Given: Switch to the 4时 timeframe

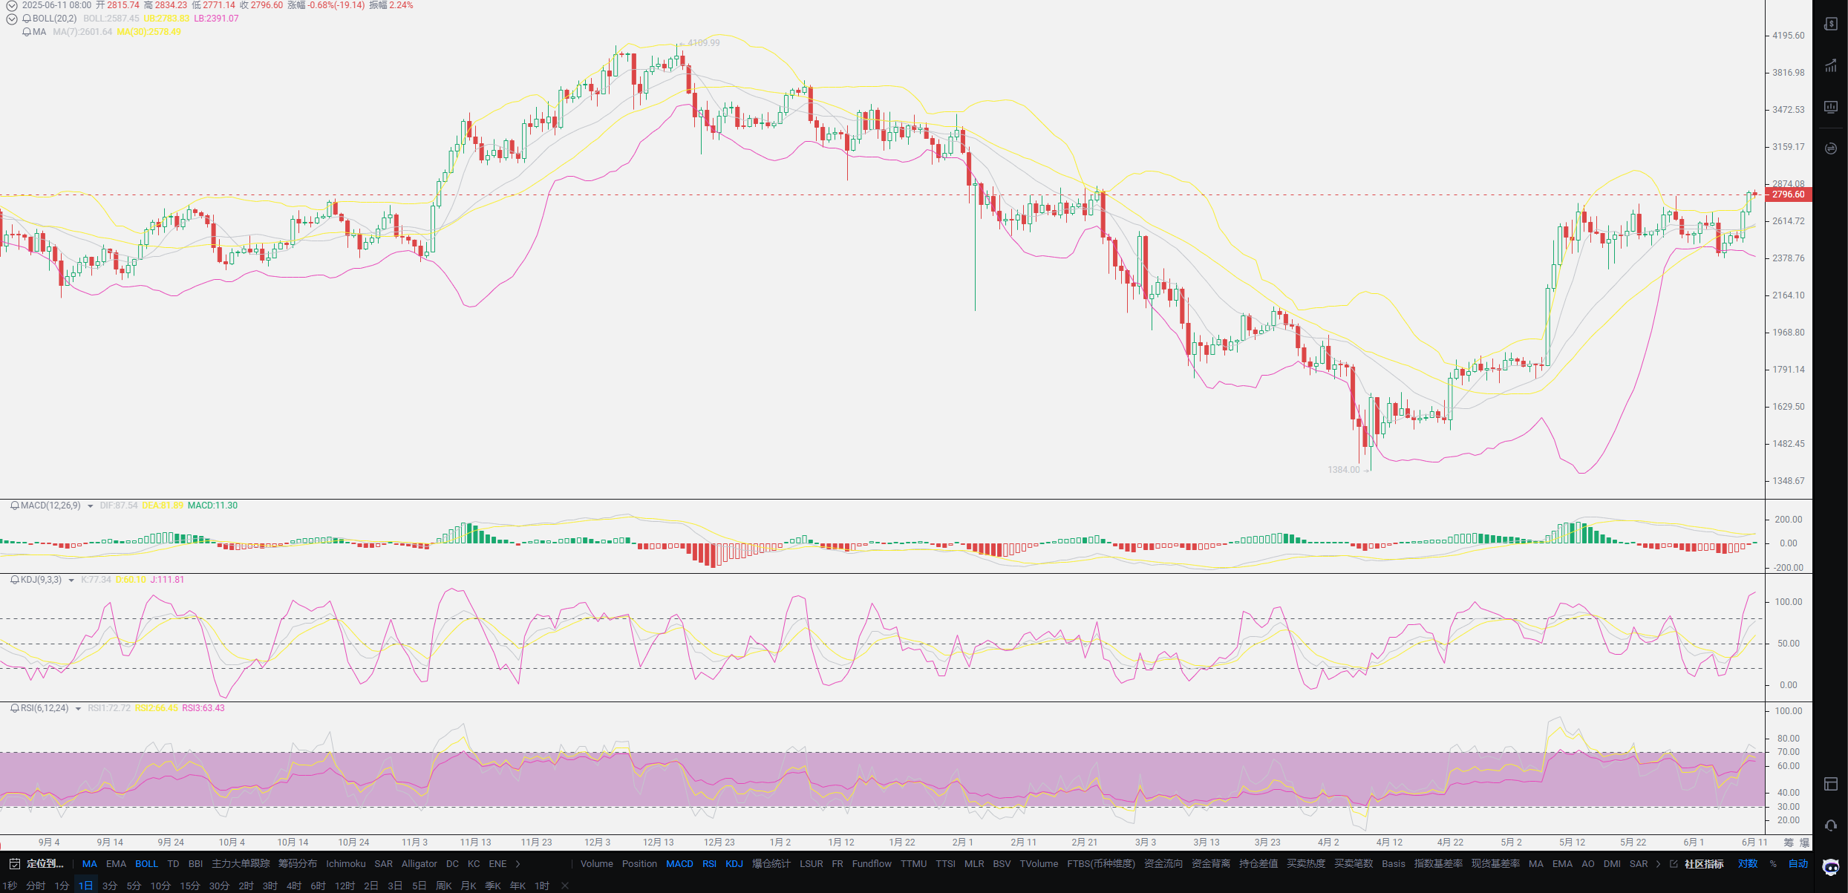Looking at the screenshot, I should click(294, 886).
